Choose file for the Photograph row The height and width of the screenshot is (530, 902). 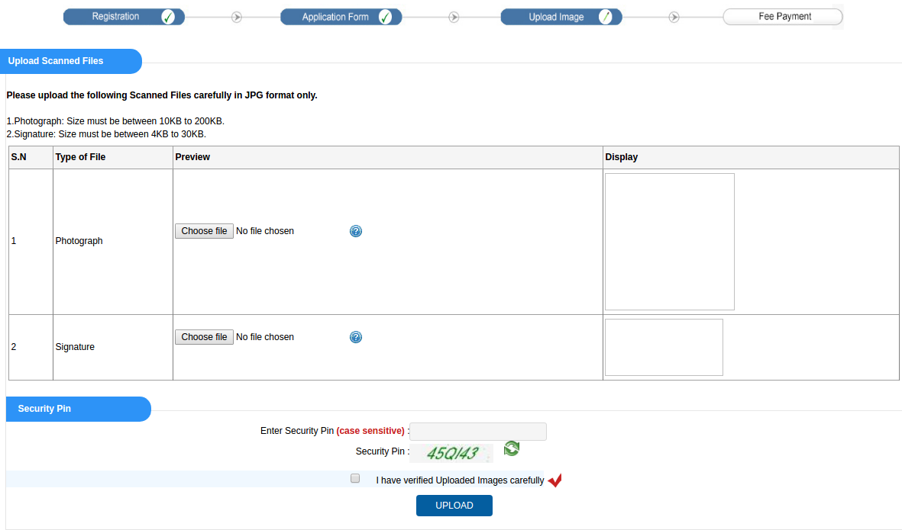pyautogui.click(x=203, y=230)
